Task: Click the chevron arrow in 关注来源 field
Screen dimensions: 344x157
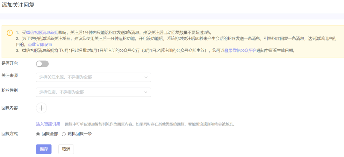Action: coord(146,77)
